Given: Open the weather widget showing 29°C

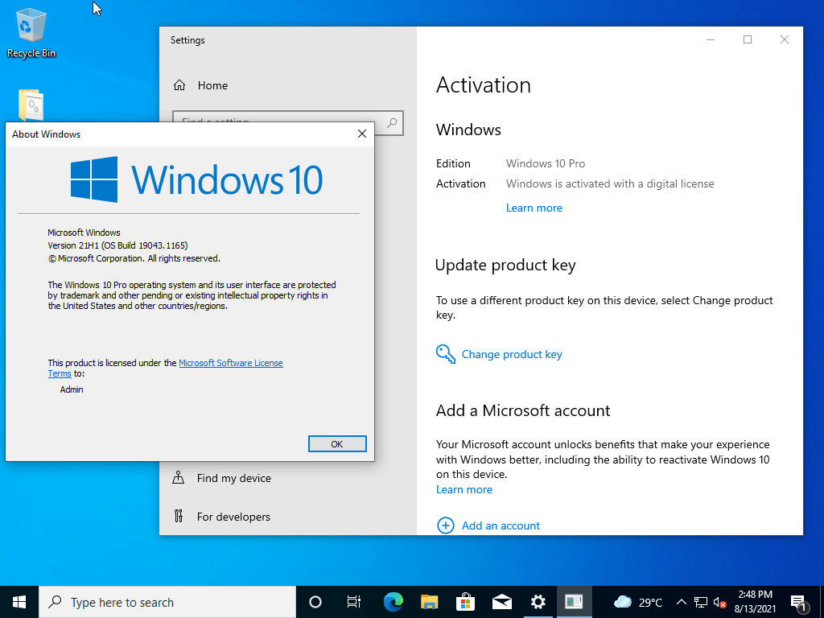Looking at the screenshot, I should [x=638, y=602].
